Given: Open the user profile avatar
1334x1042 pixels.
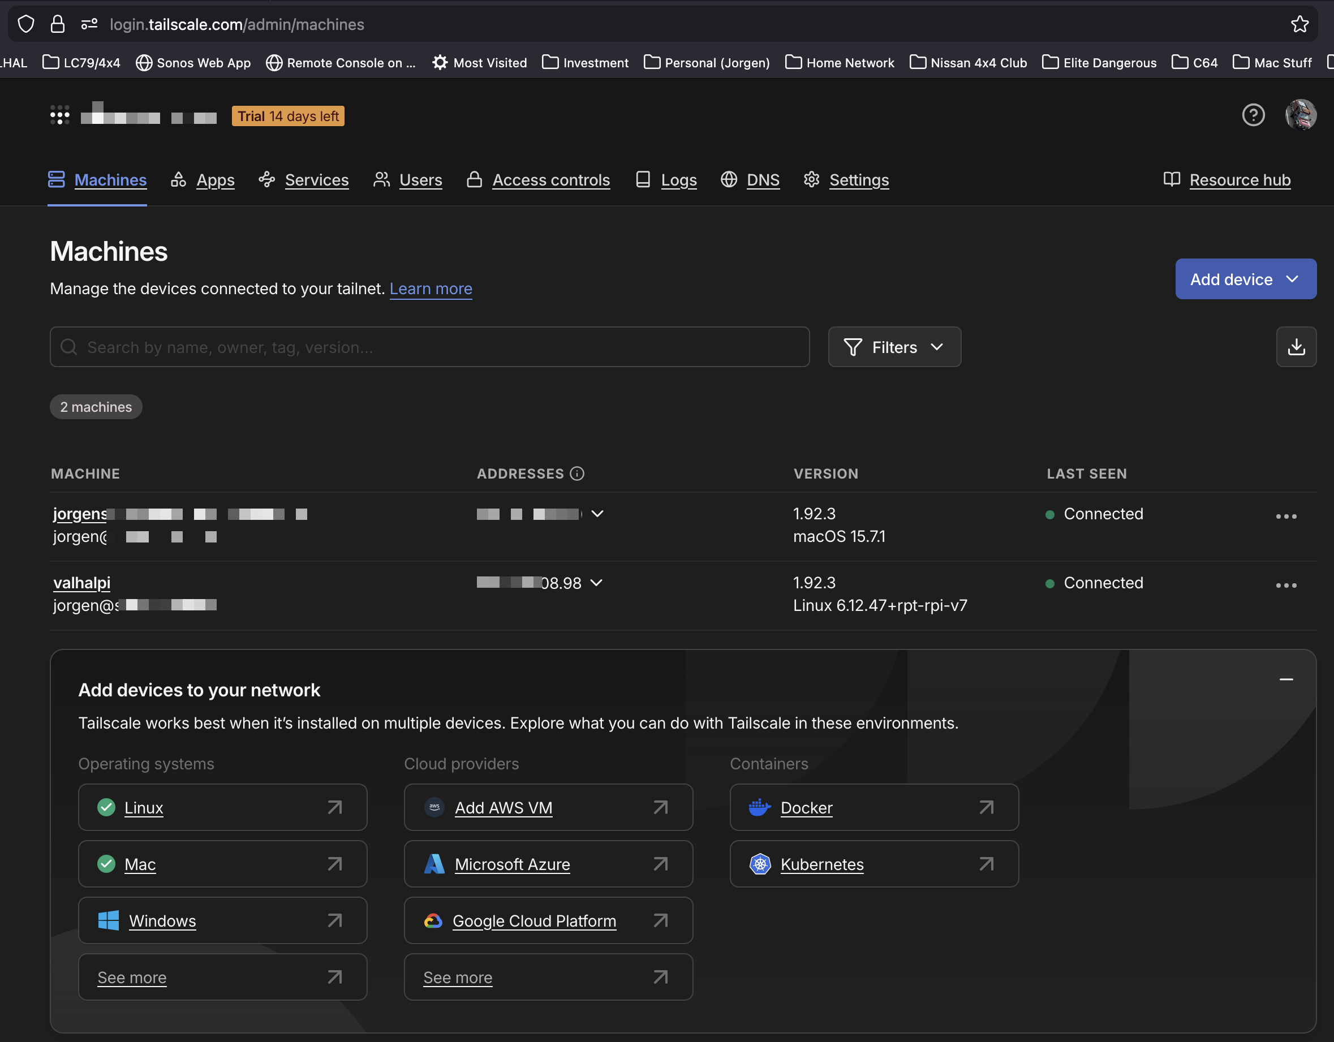Looking at the screenshot, I should [x=1300, y=115].
